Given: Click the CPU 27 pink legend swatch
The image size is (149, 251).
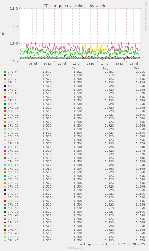Looking at the screenshot, I should [x=5, y=169].
